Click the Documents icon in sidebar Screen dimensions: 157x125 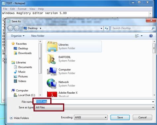[x=16, y=67]
